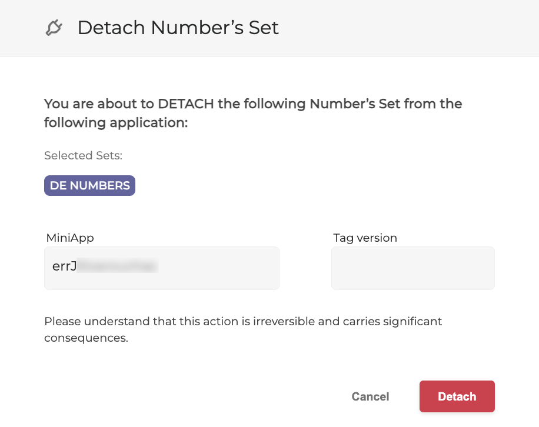
Task: Toggle selection of the DE NUMBERS badge
Action: click(89, 185)
